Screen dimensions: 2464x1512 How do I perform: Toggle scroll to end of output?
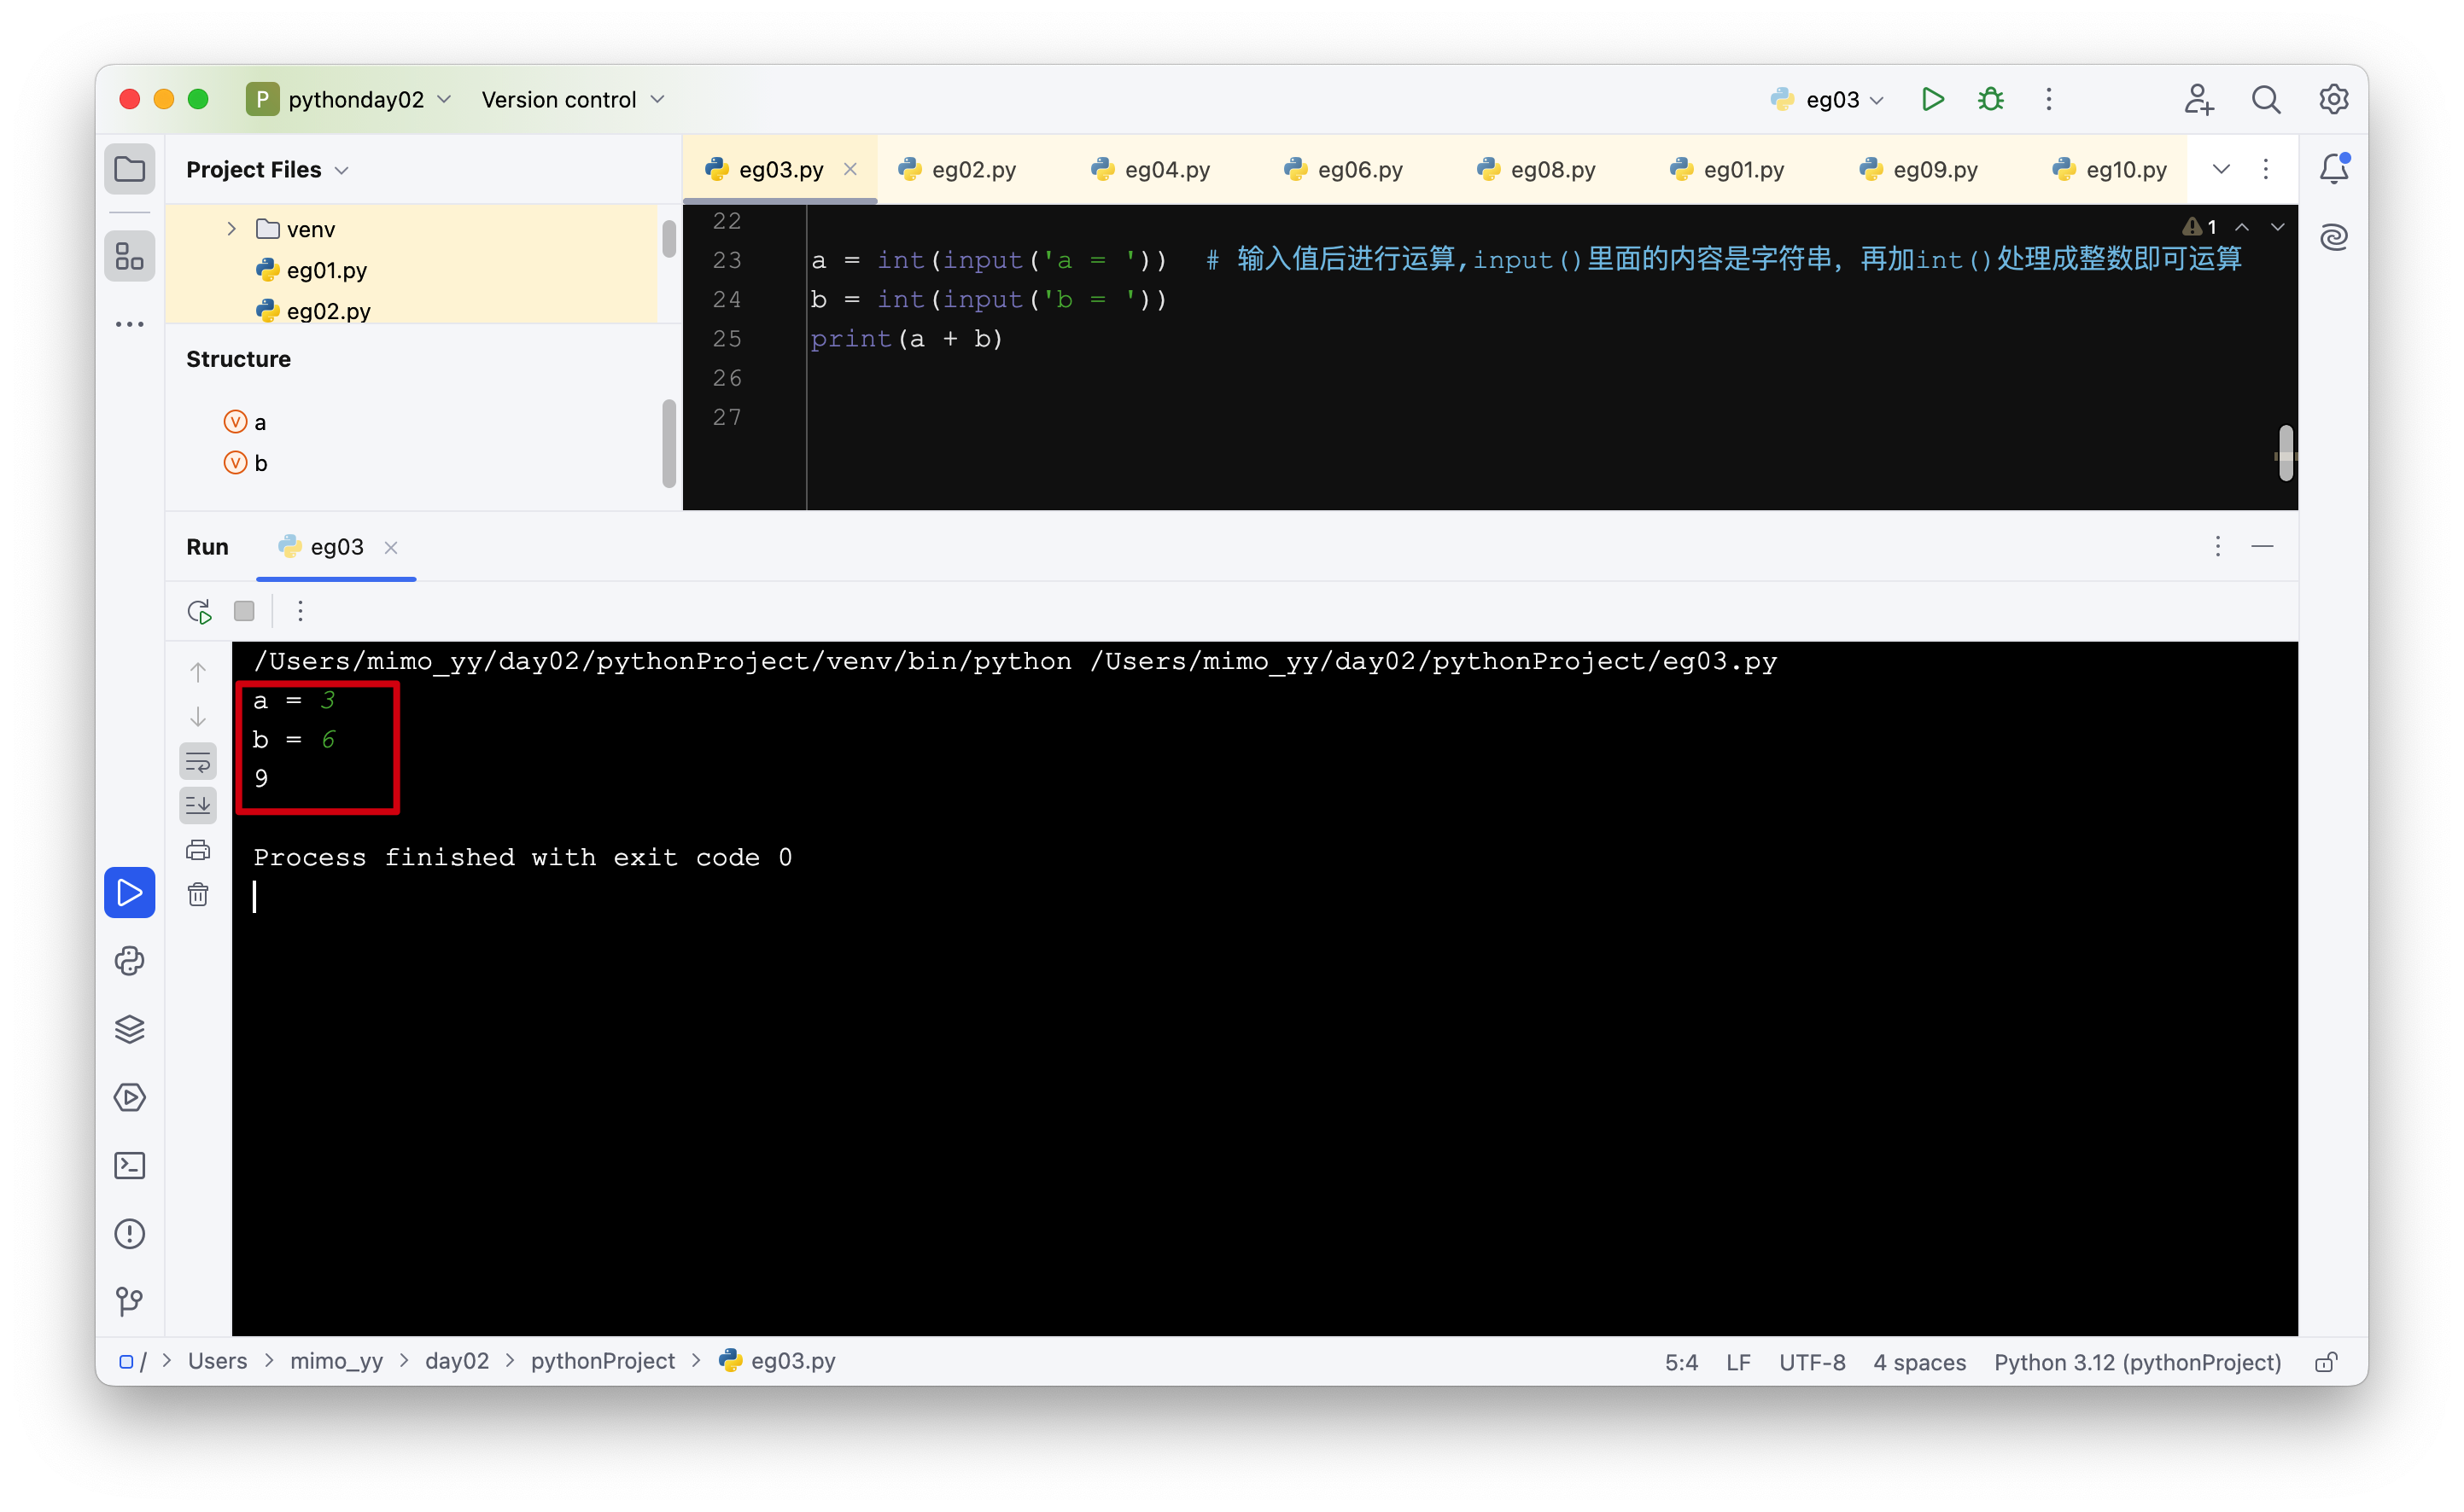[x=198, y=805]
